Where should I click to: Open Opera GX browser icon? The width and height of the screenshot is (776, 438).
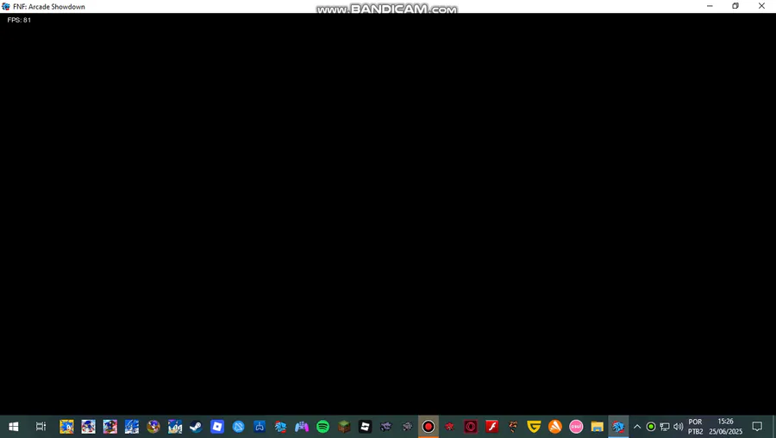[x=471, y=426]
